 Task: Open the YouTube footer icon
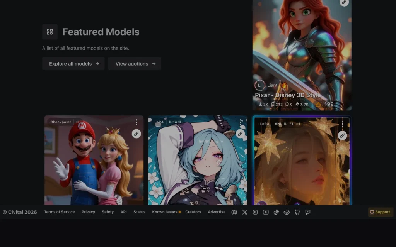[x=266, y=212]
